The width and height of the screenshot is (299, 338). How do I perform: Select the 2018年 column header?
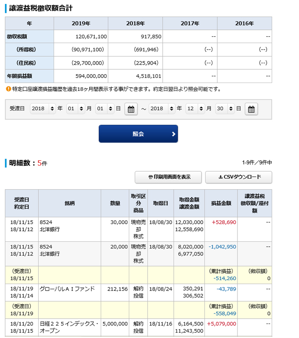135,24
